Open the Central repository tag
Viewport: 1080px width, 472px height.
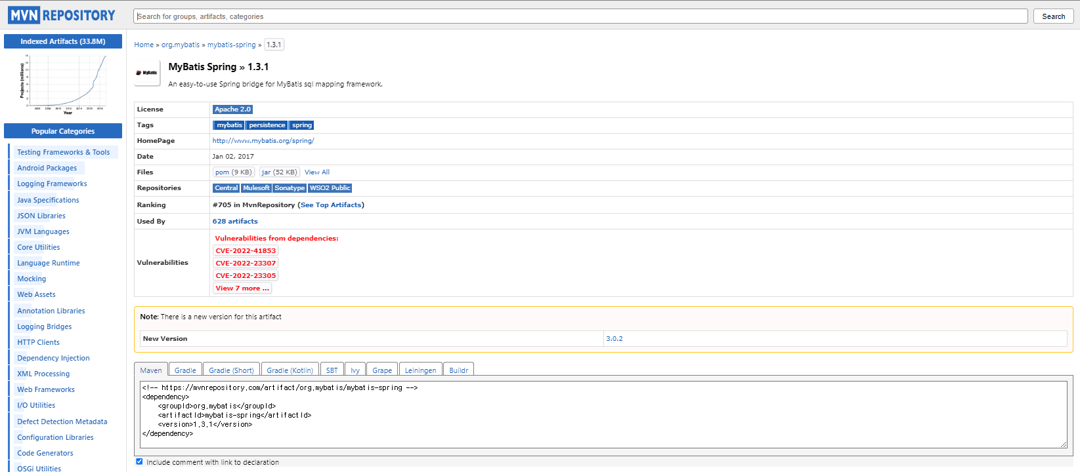226,188
